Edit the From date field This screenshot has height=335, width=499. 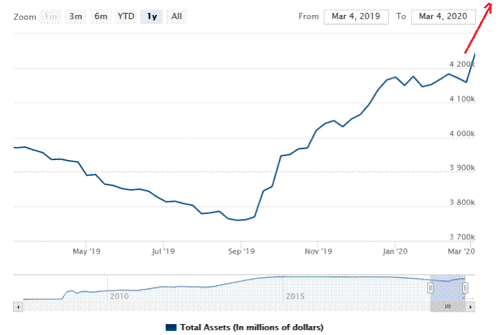point(356,16)
